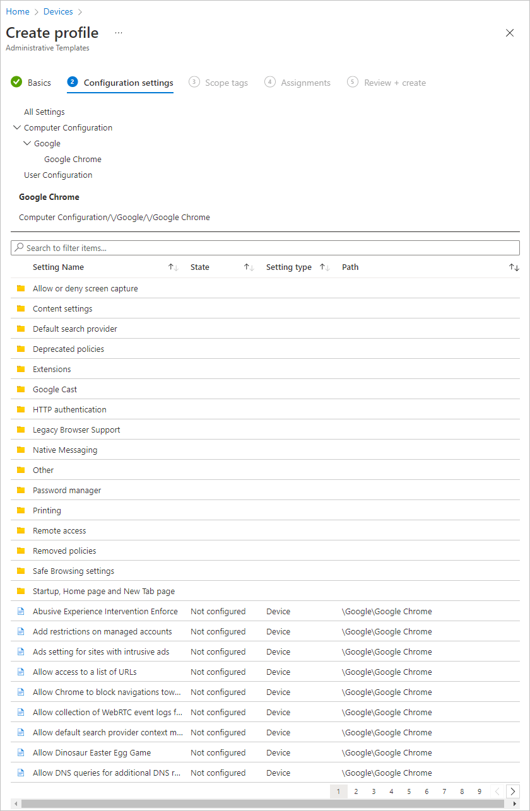Click the Deprecated policies folder icon
Screen dimensions: 530x811
[21, 349]
